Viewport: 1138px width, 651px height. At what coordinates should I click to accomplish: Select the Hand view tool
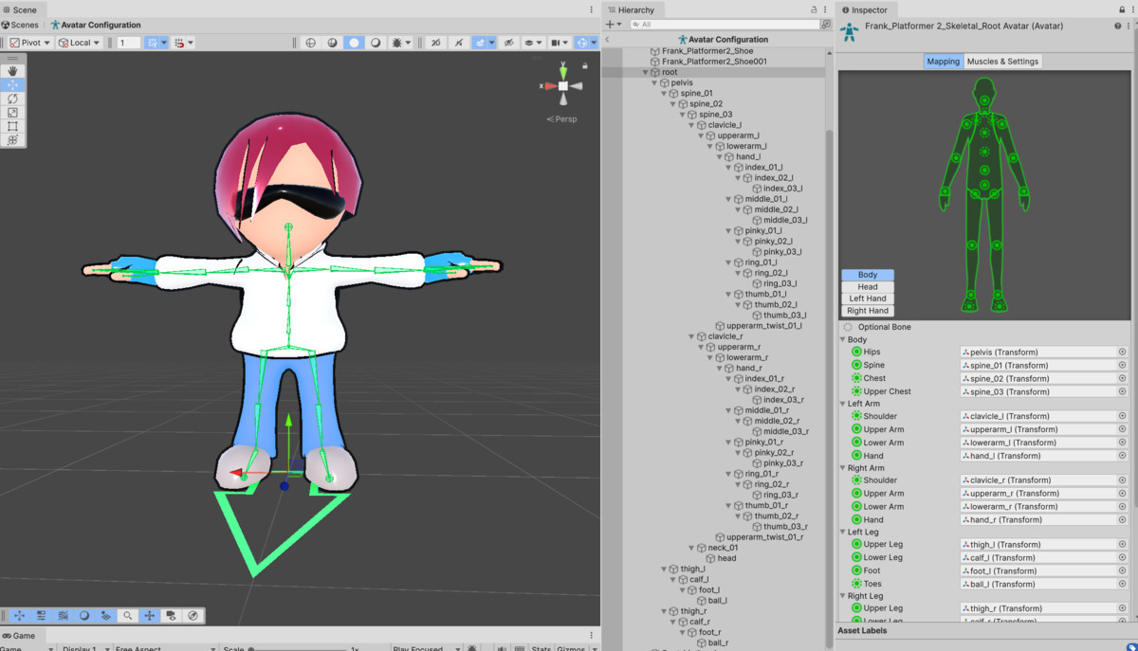[x=12, y=71]
